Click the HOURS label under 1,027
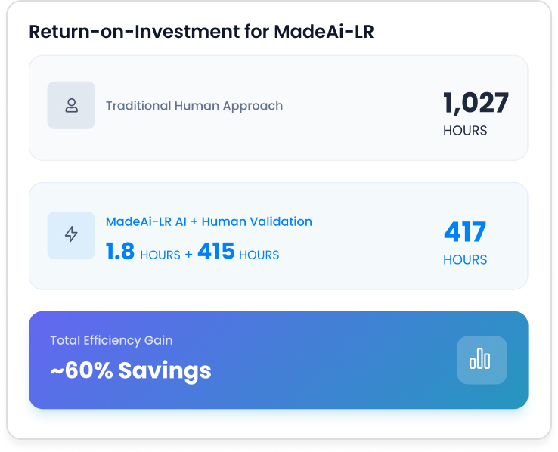Screen dimensions: 558x452 (x=465, y=131)
